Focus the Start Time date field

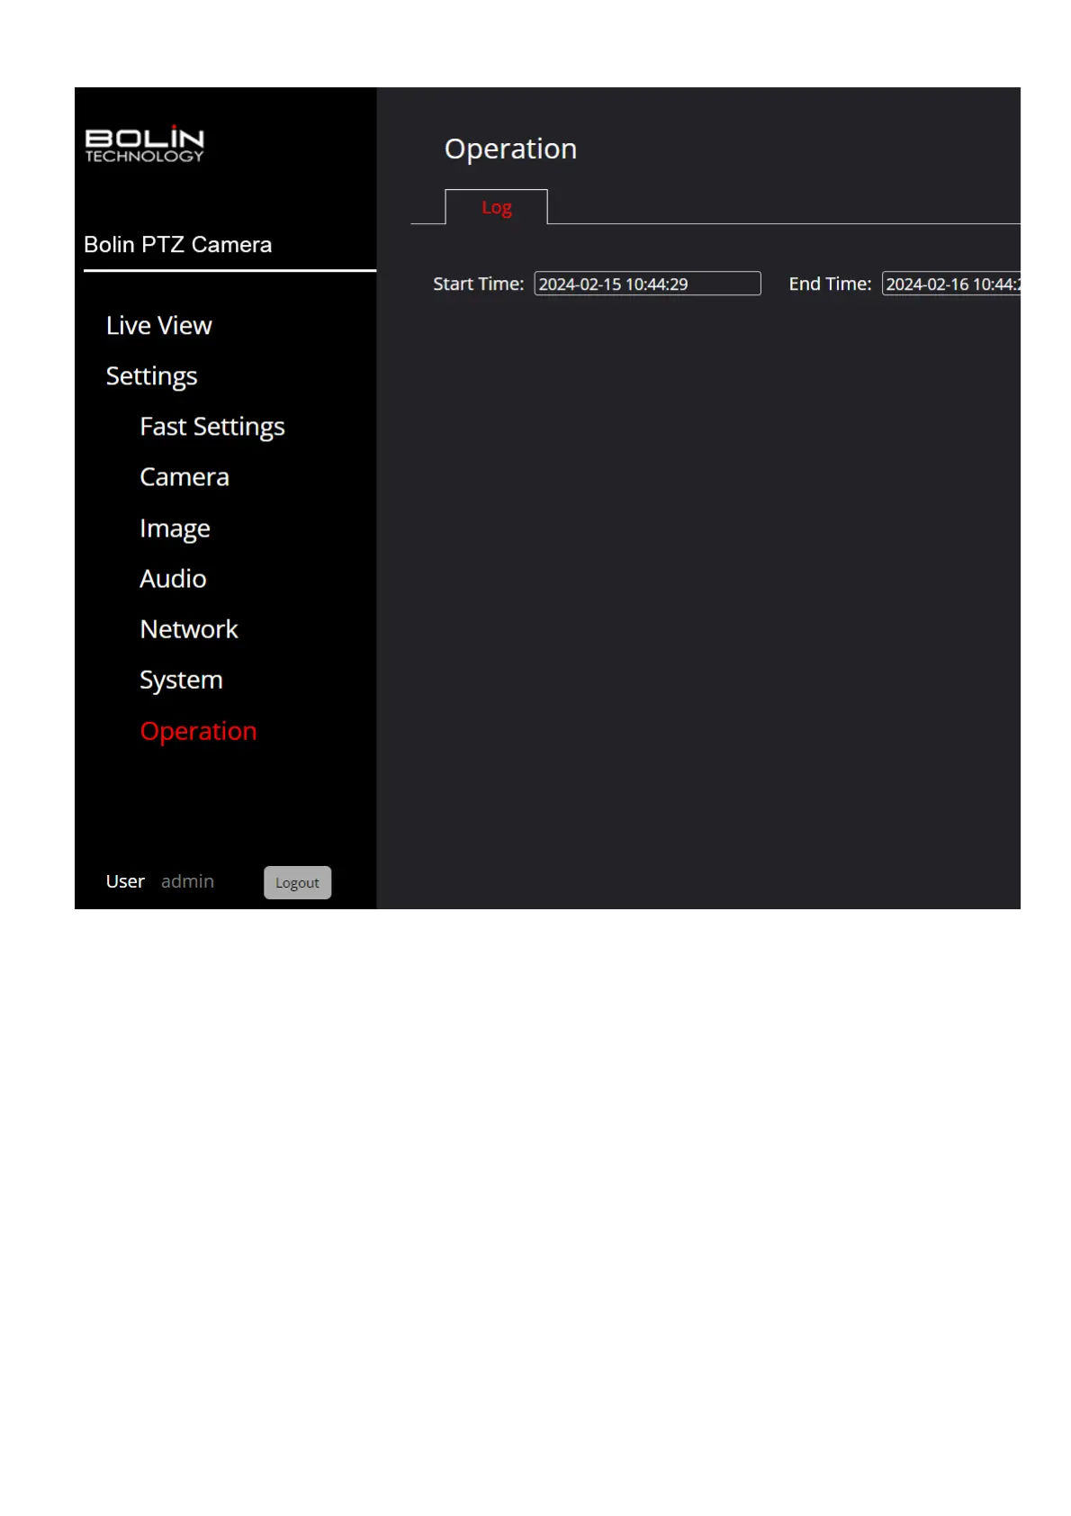coord(646,284)
